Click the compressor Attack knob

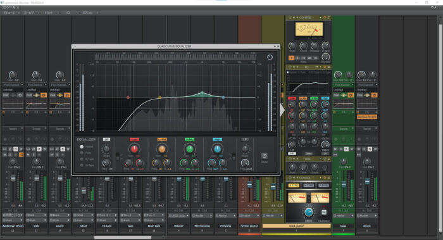pyautogui.click(x=303, y=46)
